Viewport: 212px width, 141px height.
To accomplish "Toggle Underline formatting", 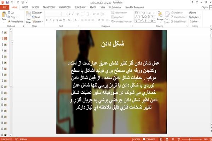I will click(x=54, y=20).
